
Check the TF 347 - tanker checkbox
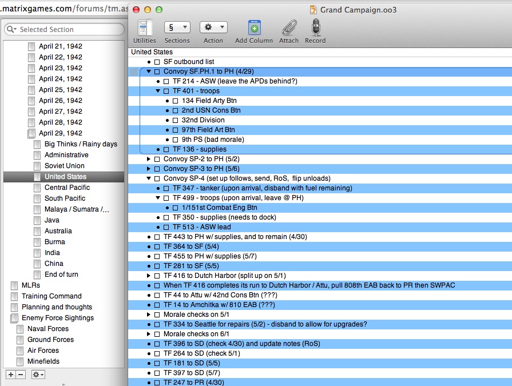166,188
